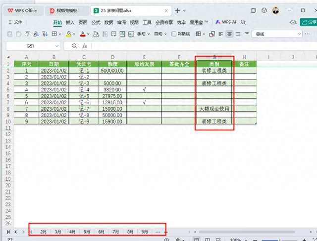This screenshot has height=241, width=317.
Task: Switch to 找稻壳模板 tab
Action: point(67,11)
